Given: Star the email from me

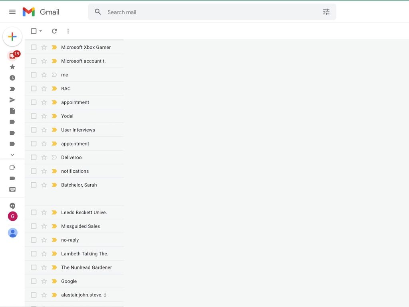Looking at the screenshot, I should click(x=44, y=75).
